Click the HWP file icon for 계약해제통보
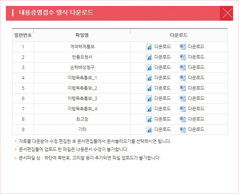The height and width of the screenshot is (194, 239). tap(149, 47)
